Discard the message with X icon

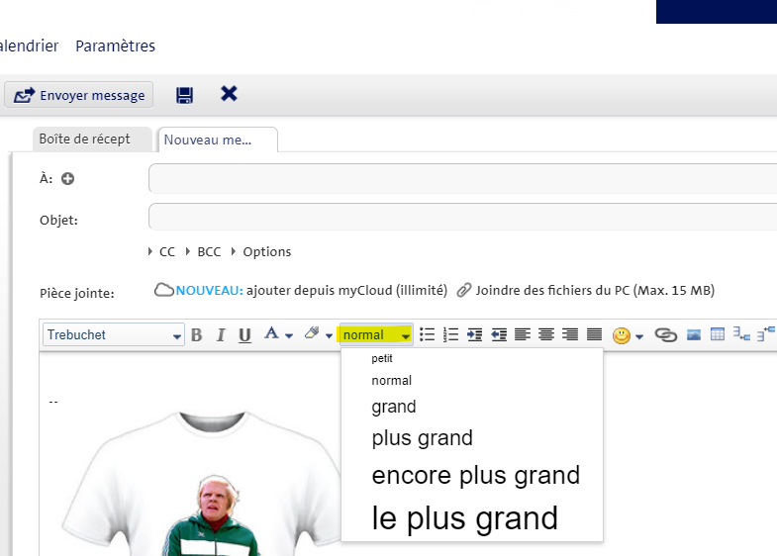pyautogui.click(x=229, y=93)
